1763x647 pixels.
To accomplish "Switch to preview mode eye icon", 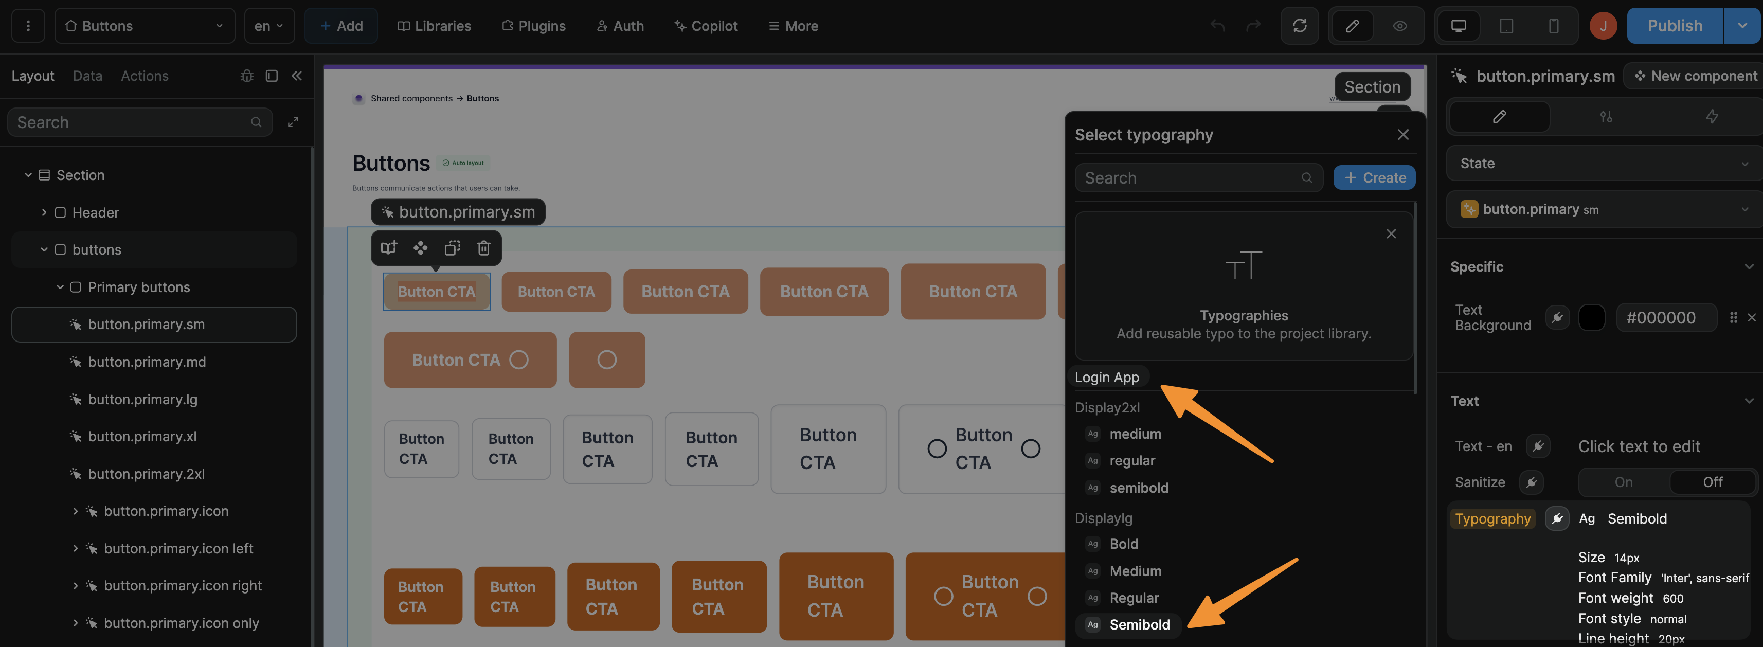I will (x=1399, y=26).
